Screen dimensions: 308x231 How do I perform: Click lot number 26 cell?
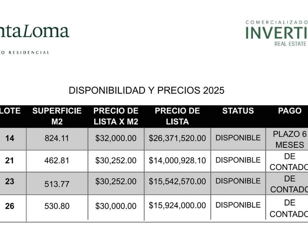10,206
